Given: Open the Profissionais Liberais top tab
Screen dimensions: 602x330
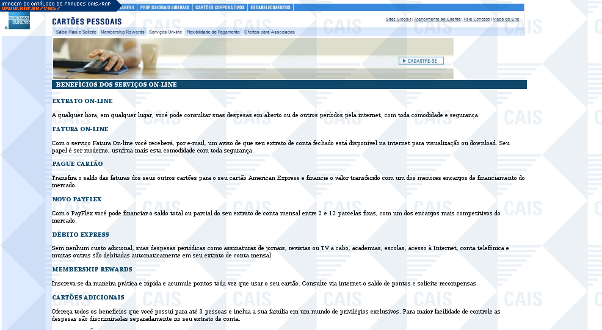Looking at the screenshot, I should tap(165, 7).
